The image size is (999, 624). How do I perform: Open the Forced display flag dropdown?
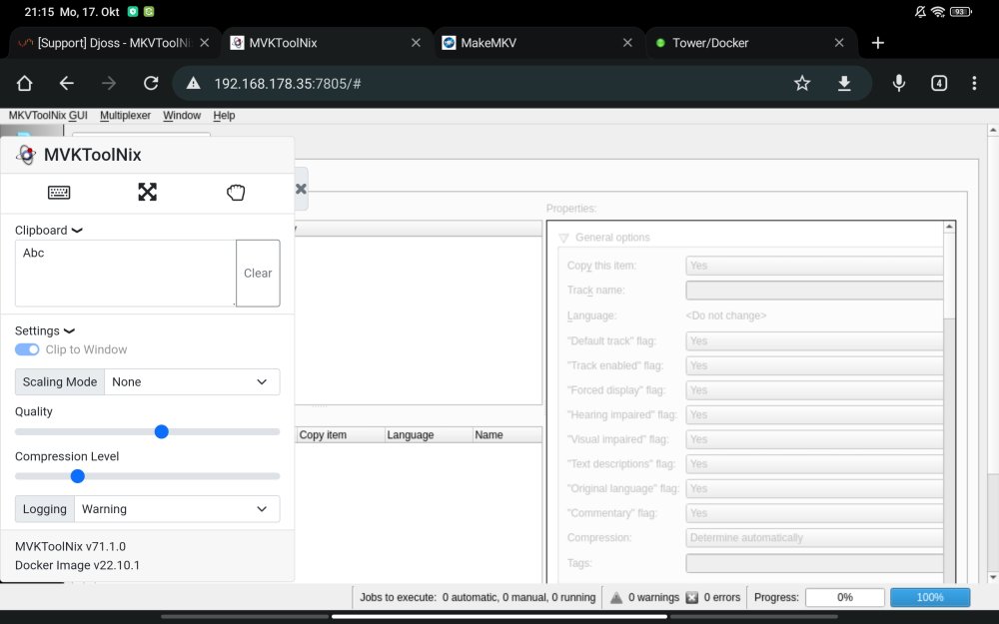tap(814, 390)
